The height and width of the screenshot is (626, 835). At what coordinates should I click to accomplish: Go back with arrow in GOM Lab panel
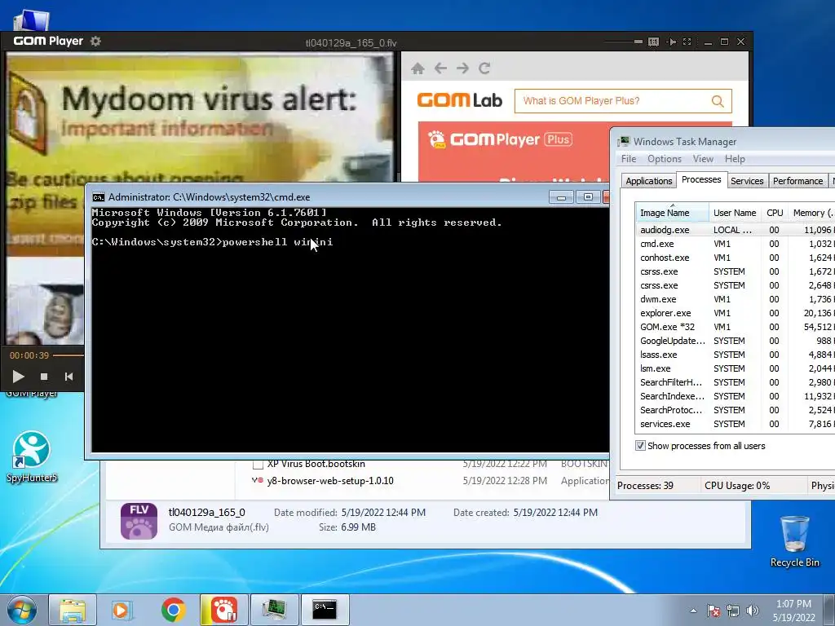440,68
